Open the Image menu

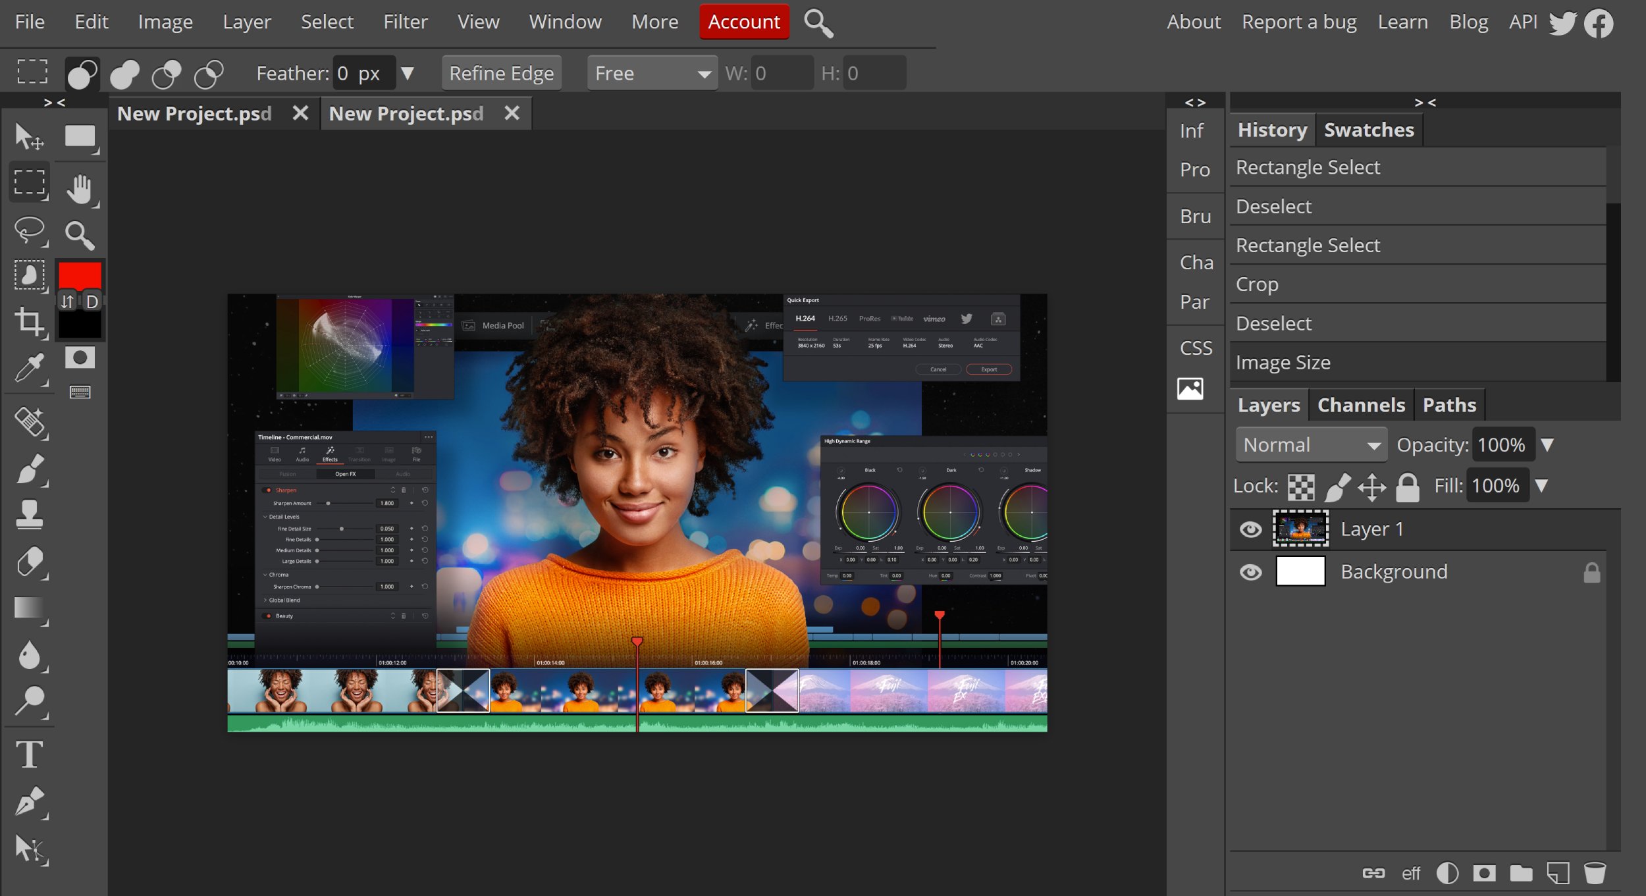click(165, 22)
